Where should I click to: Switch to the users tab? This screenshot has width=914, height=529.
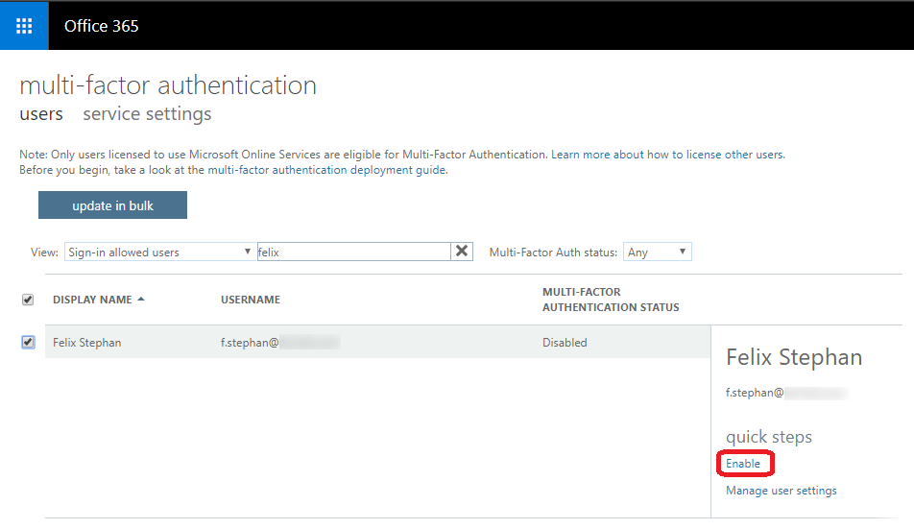pyautogui.click(x=41, y=114)
